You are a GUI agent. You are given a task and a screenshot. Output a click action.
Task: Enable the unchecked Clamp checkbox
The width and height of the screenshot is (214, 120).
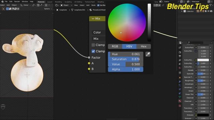[93, 45]
